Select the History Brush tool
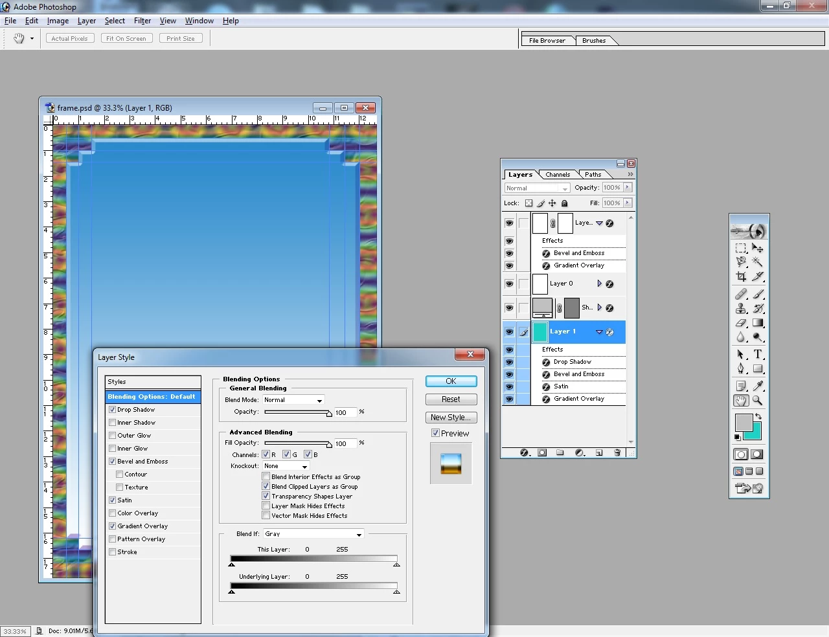Screen dimensions: 829x637 758,308
